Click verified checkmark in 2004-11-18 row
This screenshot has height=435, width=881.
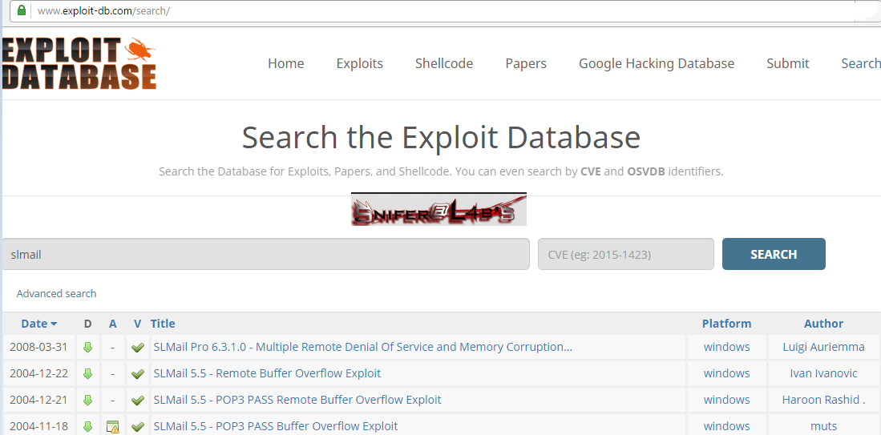(138, 427)
